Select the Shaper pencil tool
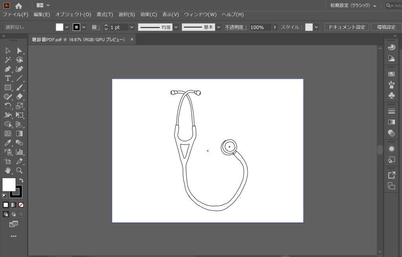The height and width of the screenshot is (257, 402). pos(8,97)
